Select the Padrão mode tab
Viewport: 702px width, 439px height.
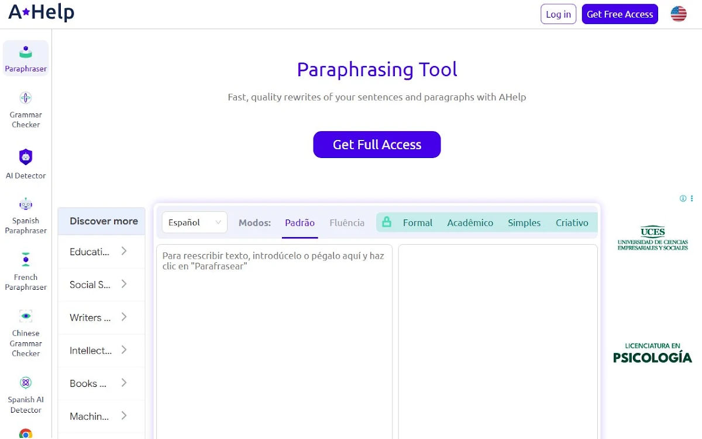pos(300,223)
